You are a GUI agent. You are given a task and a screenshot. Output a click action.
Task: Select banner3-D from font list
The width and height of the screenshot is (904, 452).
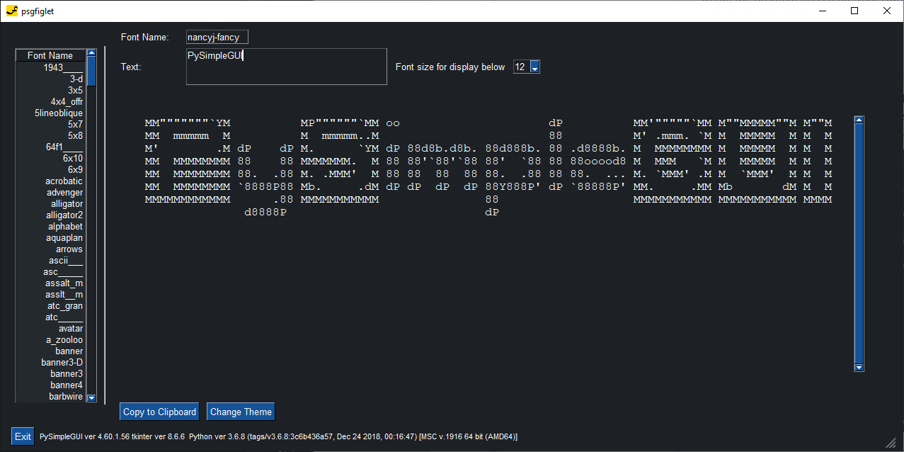tap(62, 363)
